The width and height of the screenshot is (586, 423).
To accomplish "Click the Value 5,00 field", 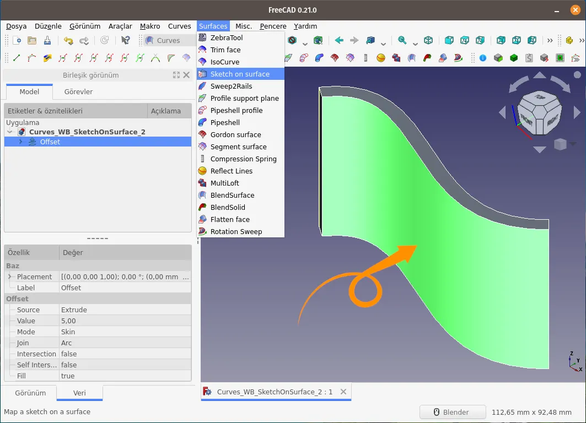I will 125,321.
